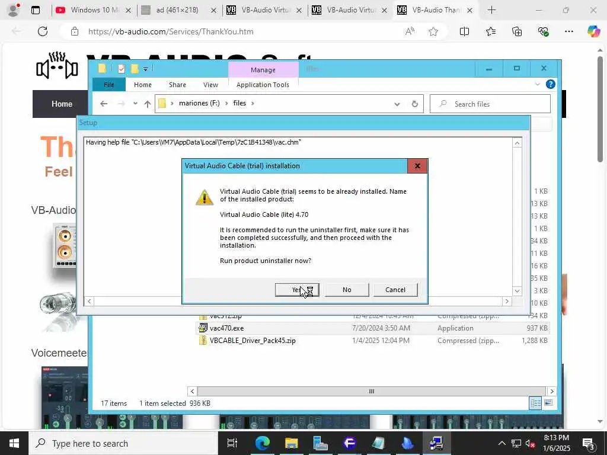Image resolution: width=607 pixels, height=455 pixels.
Task: Close the Virtual Audio Cable dialog
Action: [417, 166]
